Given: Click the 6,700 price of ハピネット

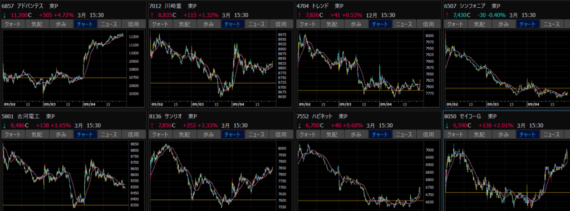Looking at the screenshot, I should coord(313,125).
